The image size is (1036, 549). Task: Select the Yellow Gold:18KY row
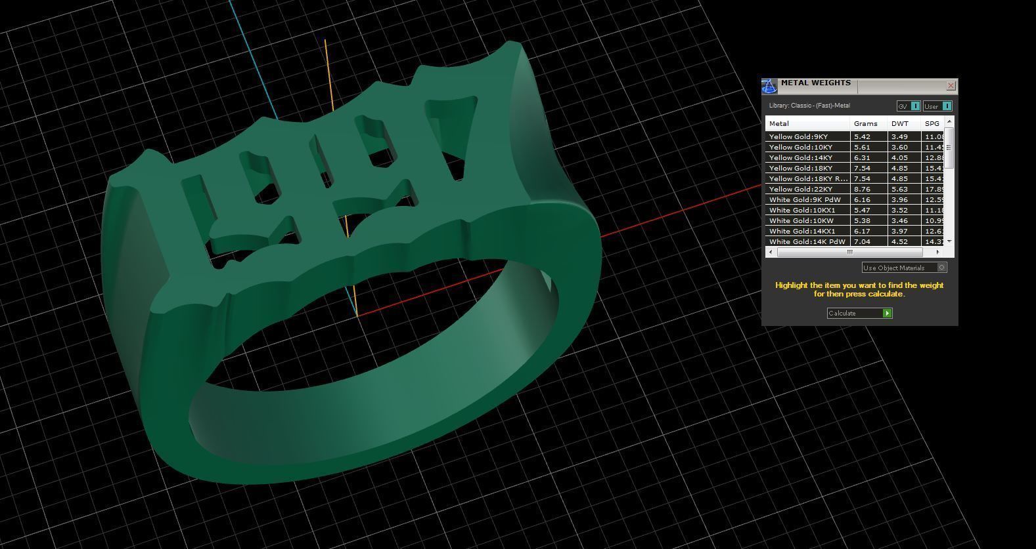tap(855, 168)
